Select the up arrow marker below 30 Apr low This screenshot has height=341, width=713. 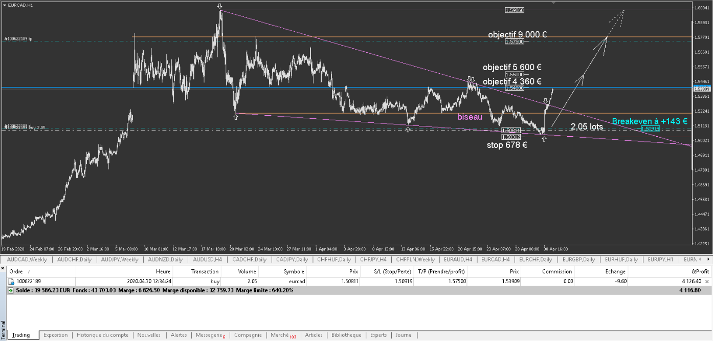click(544, 139)
